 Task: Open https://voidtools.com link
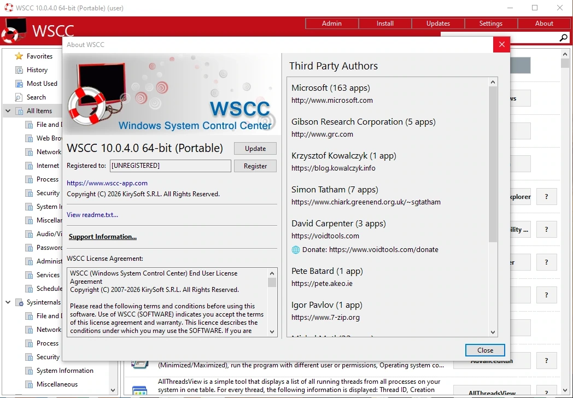pyautogui.click(x=325, y=236)
